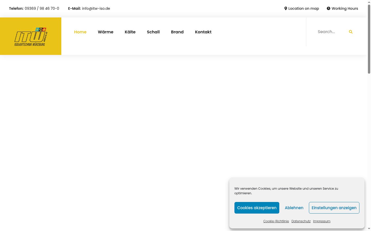This screenshot has height=231, width=371.
Task: Open the Kontakt page
Action: coord(203,32)
